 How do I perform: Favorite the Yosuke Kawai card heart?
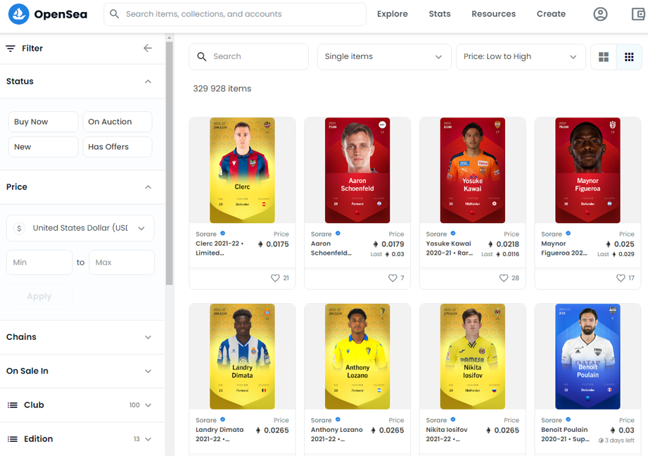[x=503, y=278]
